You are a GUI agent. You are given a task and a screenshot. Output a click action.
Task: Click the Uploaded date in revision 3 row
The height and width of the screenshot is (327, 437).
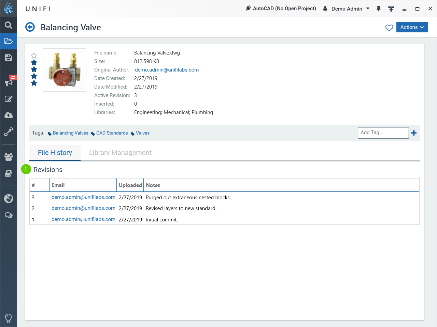pos(130,198)
